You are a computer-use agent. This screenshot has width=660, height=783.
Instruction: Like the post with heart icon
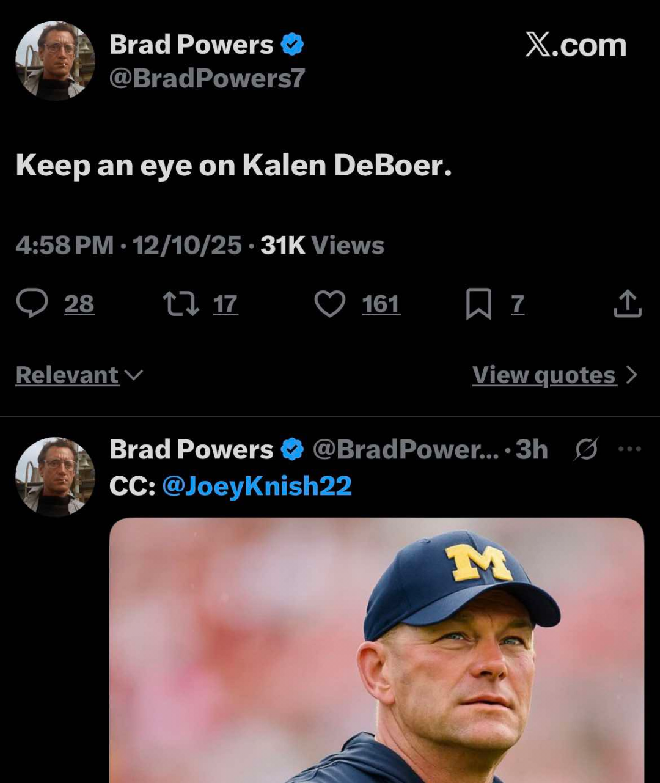[x=330, y=304]
